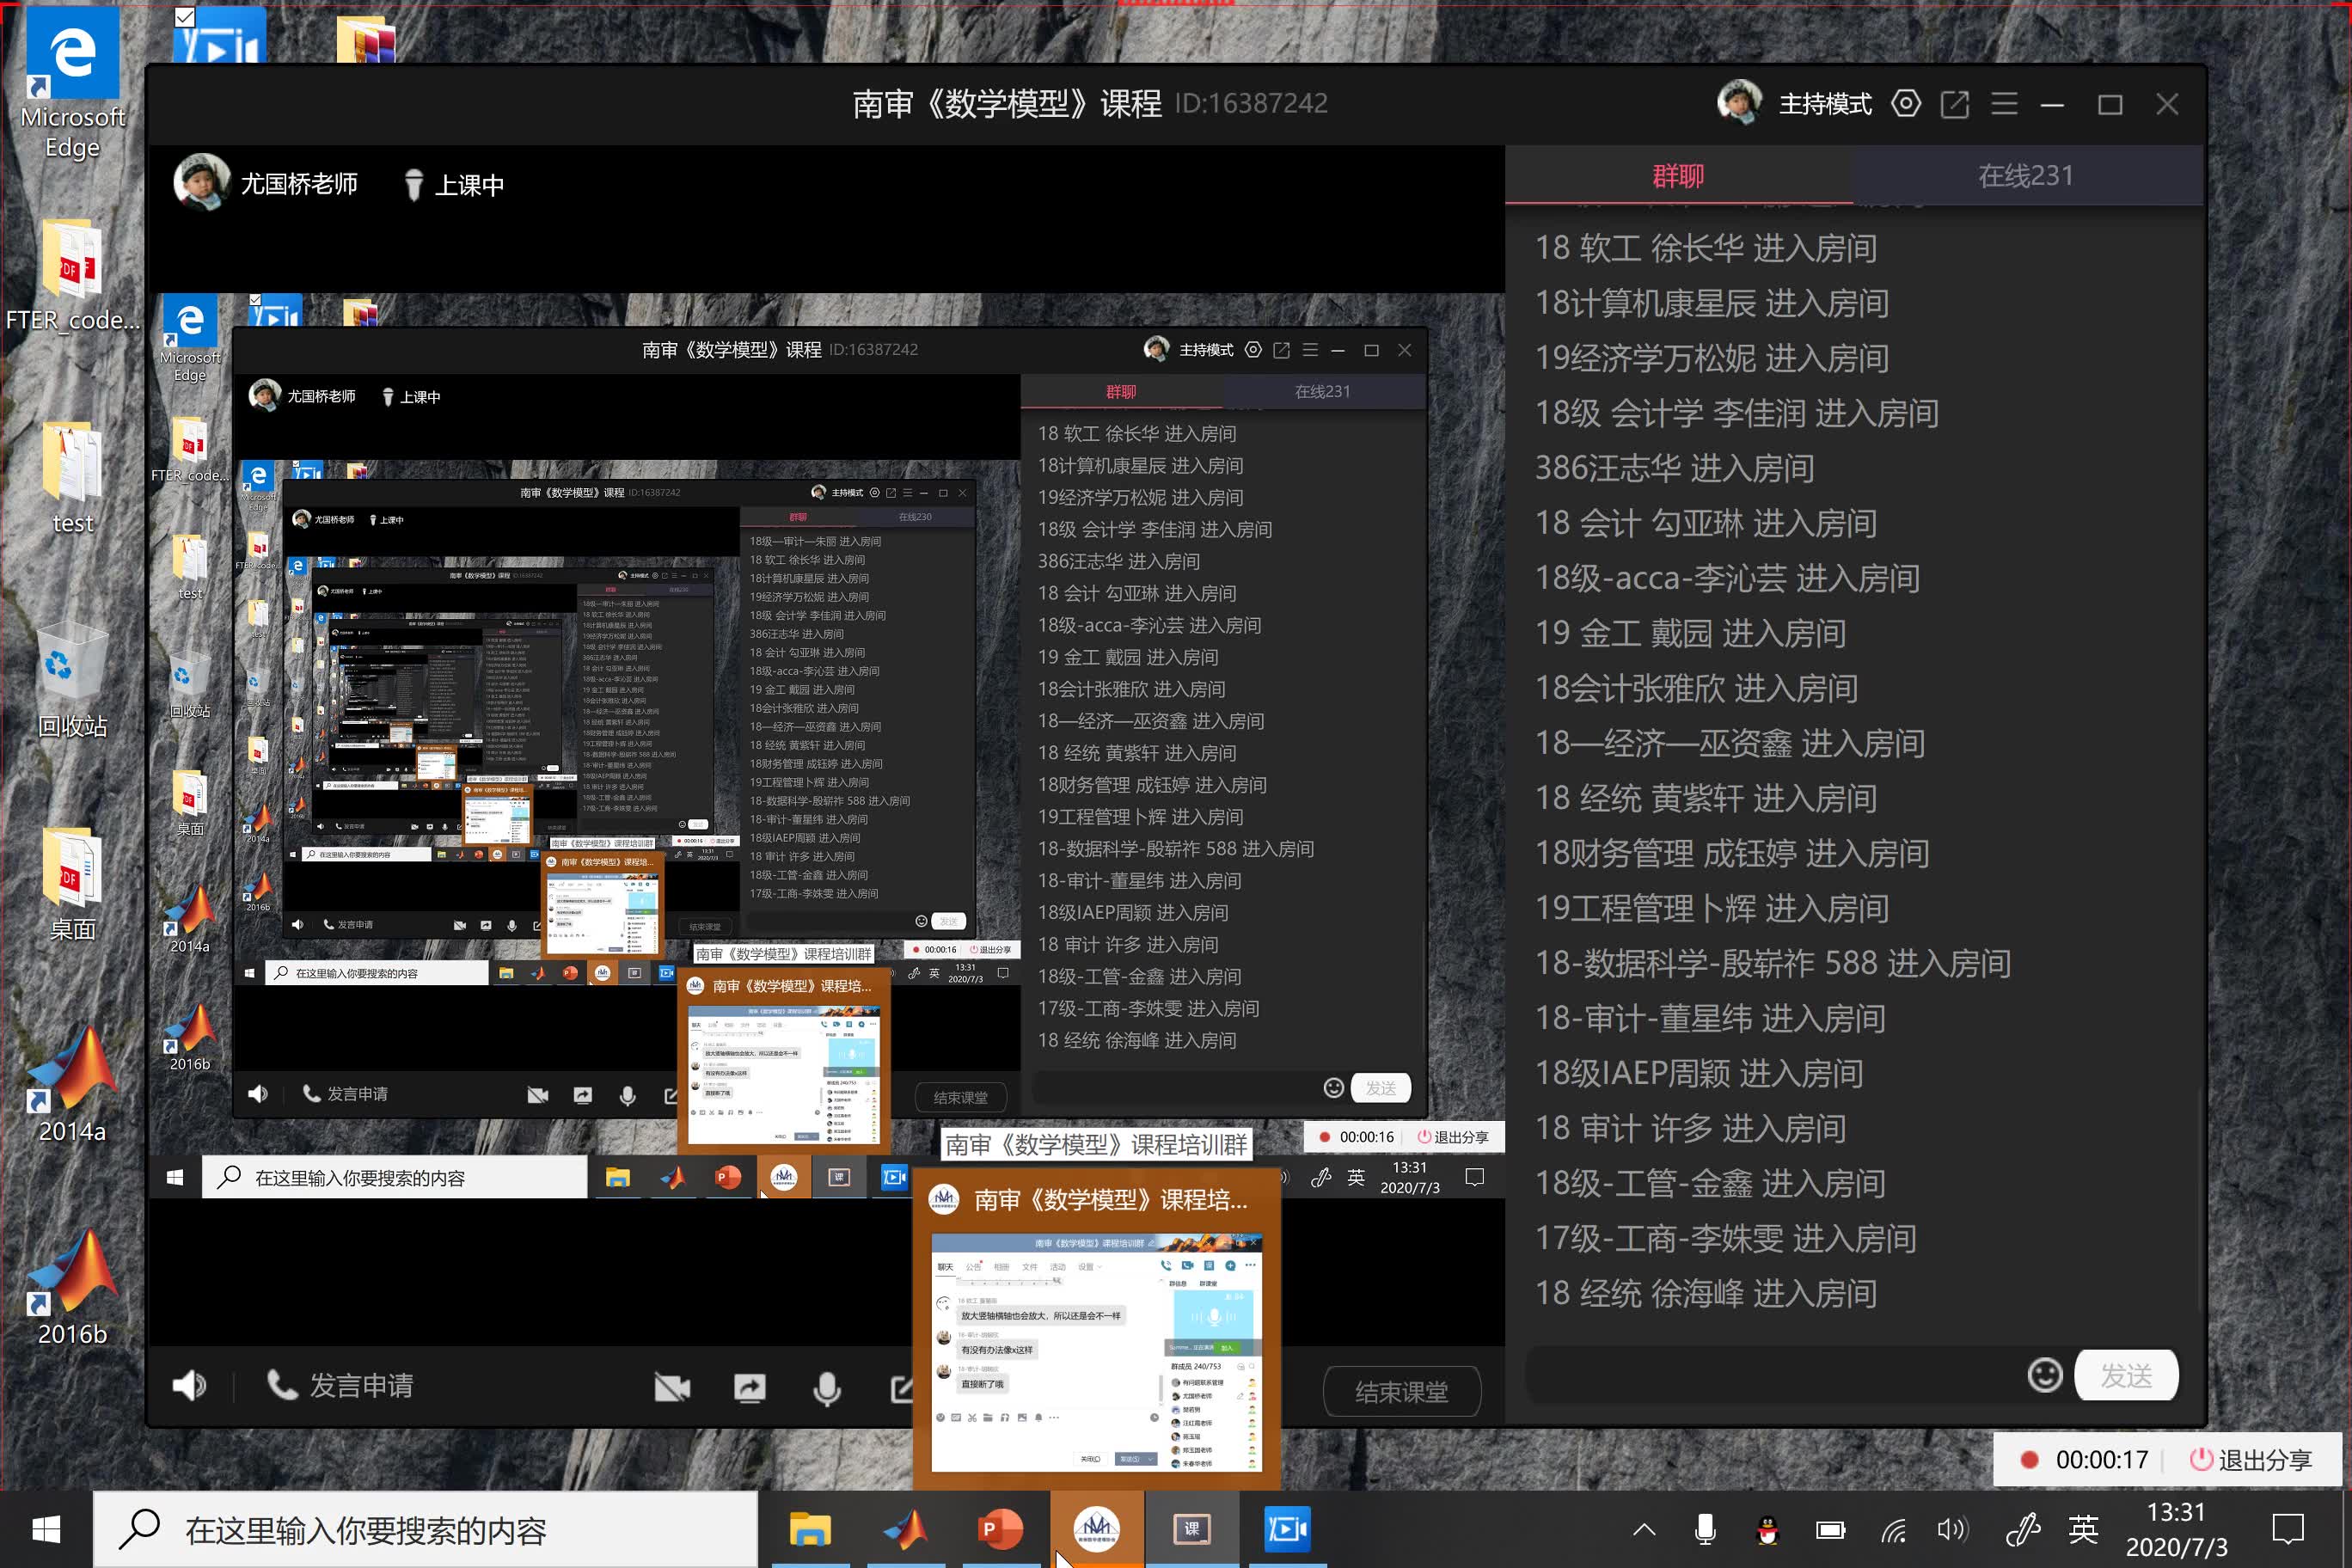Open the settings hexagon icon in title bar
This screenshot has width=2352, height=1568.
[x=1906, y=104]
